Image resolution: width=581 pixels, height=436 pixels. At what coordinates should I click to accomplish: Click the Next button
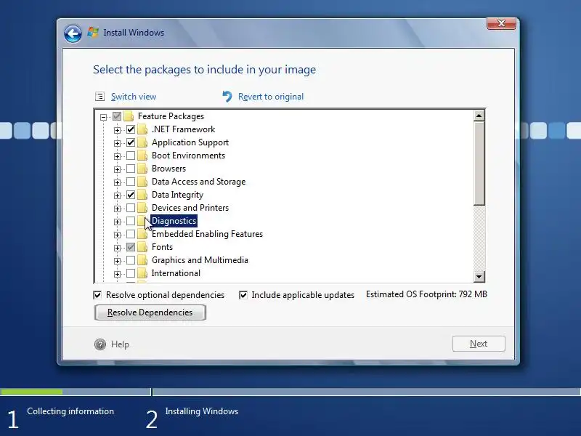[479, 344]
